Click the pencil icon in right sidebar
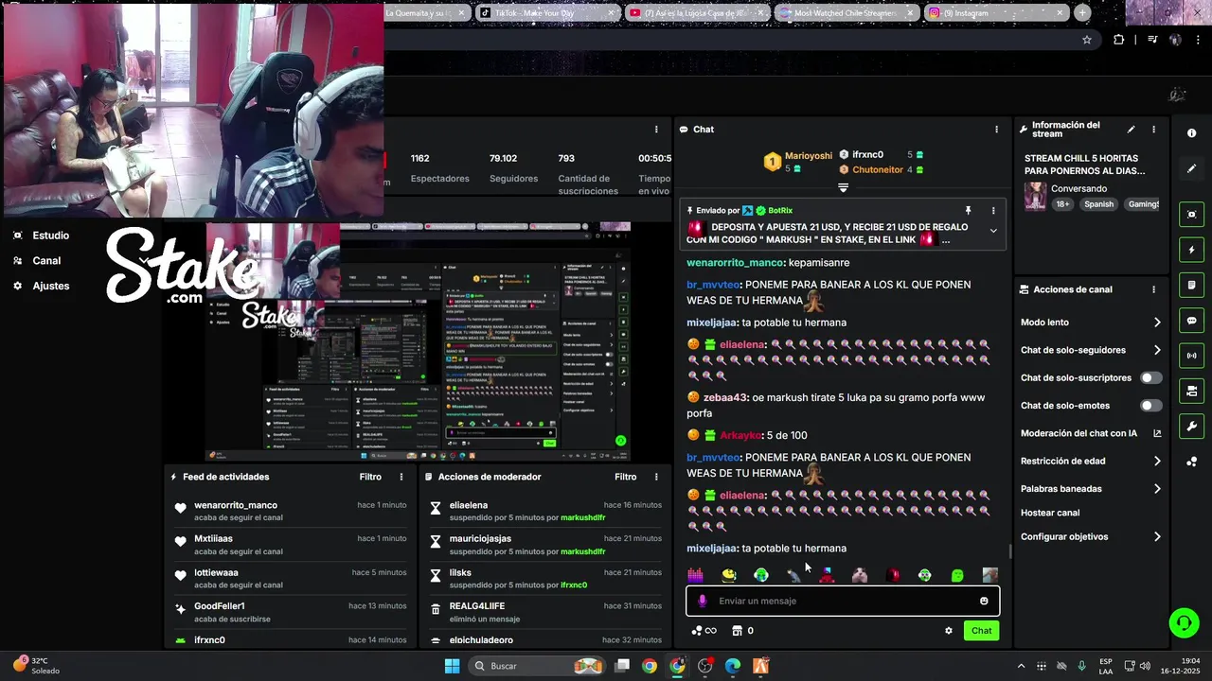This screenshot has width=1212, height=681. (1191, 168)
